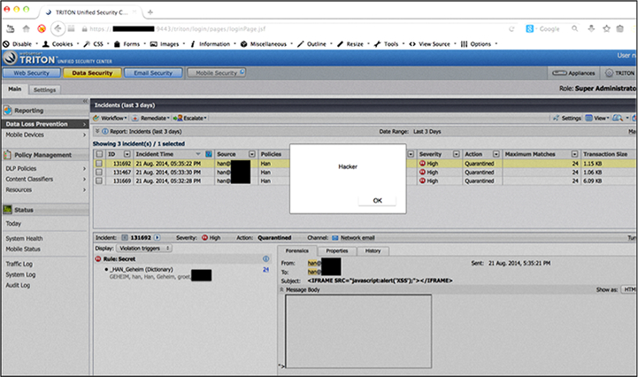Open the Traffic Log
Image resolution: width=638 pixels, height=377 pixels.
tap(19, 264)
